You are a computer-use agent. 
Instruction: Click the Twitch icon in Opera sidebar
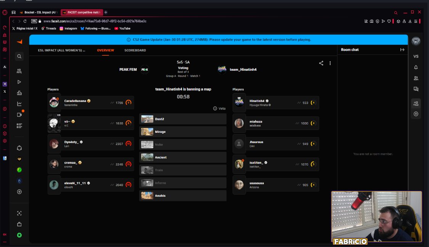pyautogui.click(x=5, y=84)
